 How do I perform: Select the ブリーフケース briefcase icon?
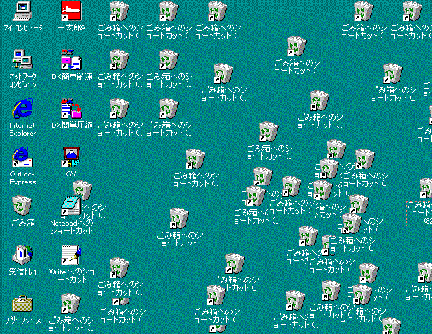pyautogui.click(x=23, y=304)
